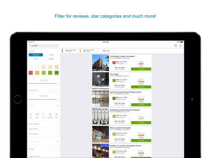Click the address search field
Screen dimensions: 211x158
(x=44, y=106)
